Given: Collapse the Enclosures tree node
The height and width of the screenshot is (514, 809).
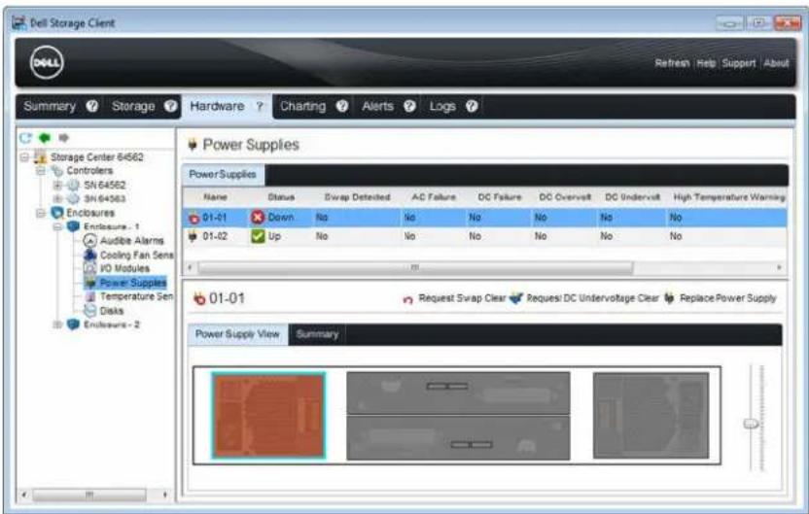Looking at the screenshot, I should (41, 213).
